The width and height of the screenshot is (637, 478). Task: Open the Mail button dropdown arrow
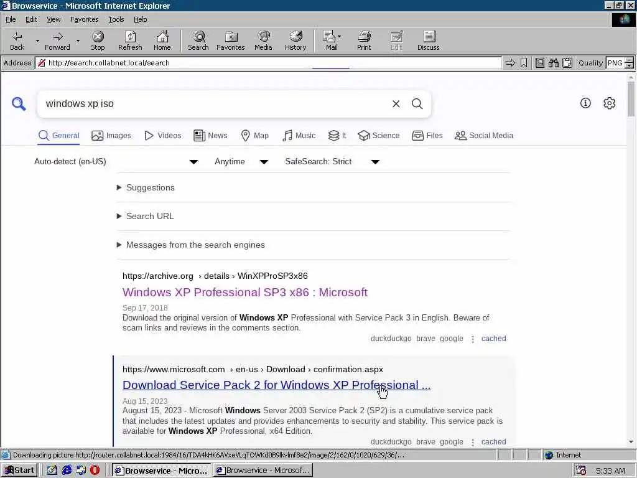pos(340,37)
